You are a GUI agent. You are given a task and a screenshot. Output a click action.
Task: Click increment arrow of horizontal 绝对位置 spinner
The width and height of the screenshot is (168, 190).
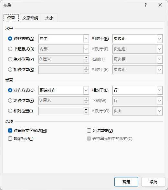(x=86, y=58)
